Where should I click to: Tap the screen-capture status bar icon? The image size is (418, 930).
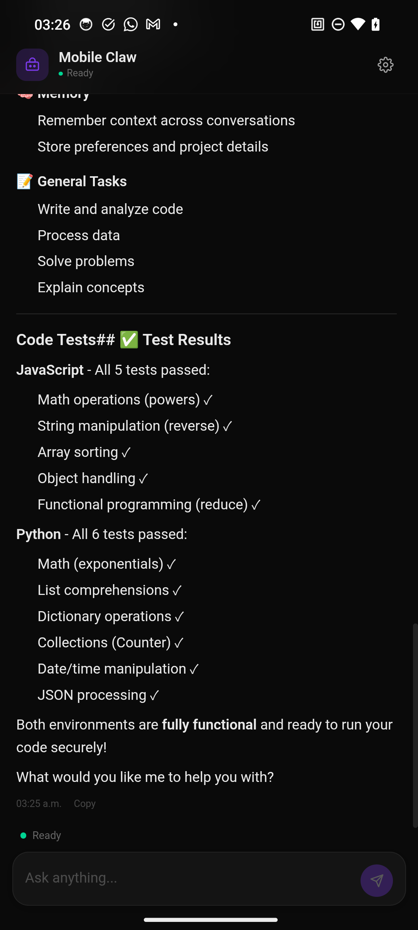coord(317,24)
